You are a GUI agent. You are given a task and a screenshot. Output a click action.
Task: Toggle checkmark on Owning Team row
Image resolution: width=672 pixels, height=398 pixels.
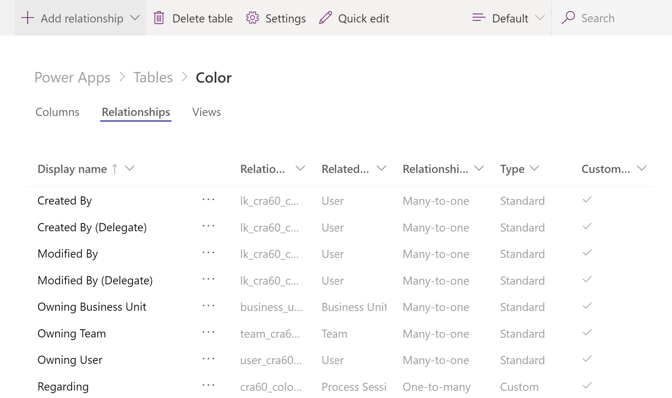[588, 333]
